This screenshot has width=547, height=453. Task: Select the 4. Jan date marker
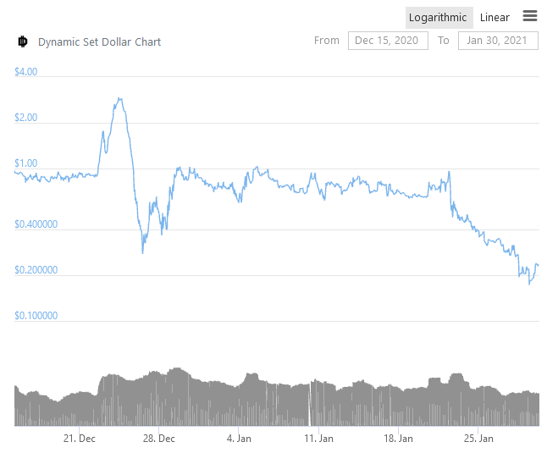pyautogui.click(x=240, y=439)
